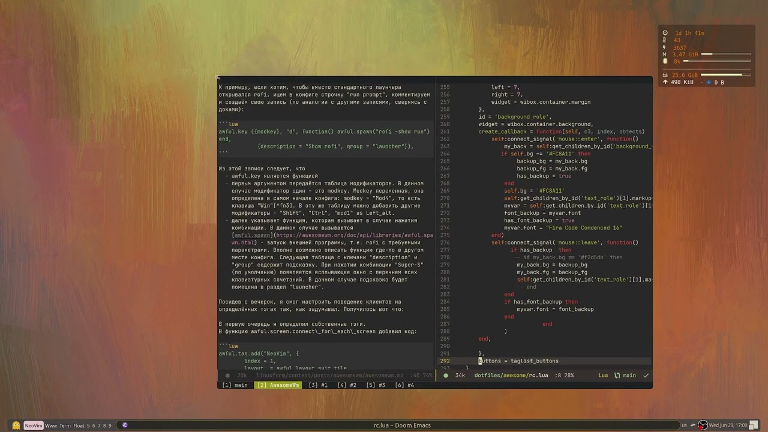Screen dimensions: 768x432
Task: Open the awful.spawn link in the markdown buffer
Action: [x=253, y=235]
